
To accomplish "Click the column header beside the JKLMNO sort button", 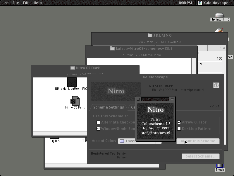I will pyautogui.click(x=215, y=48).
